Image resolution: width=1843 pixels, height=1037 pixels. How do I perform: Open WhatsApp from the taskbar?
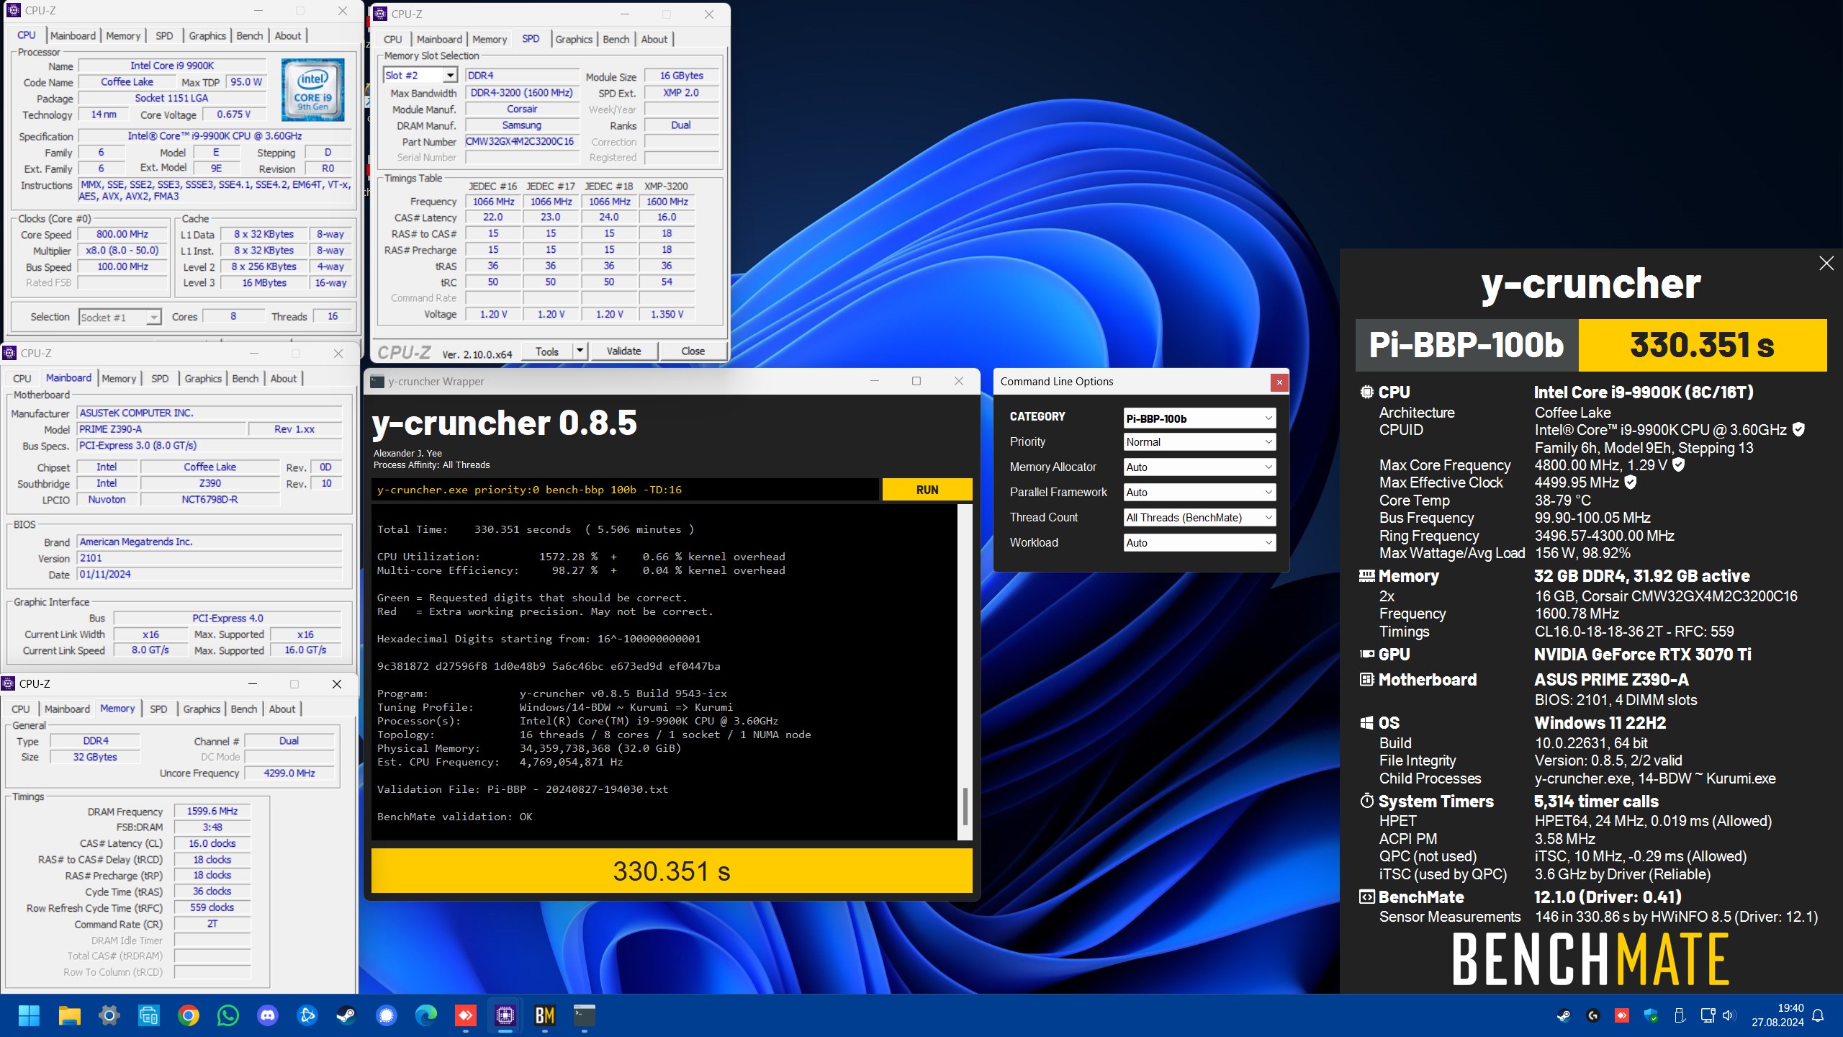click(227, 1015)
